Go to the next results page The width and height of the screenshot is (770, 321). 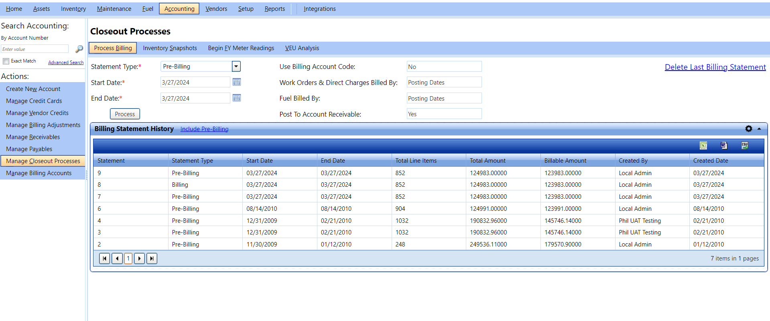(139, 258)
